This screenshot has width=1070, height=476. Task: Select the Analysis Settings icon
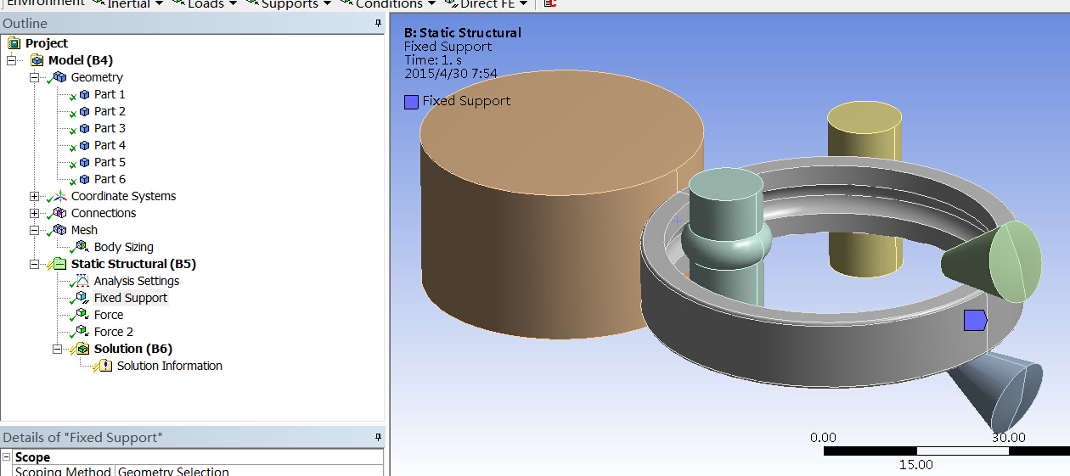tap(82, 281)
